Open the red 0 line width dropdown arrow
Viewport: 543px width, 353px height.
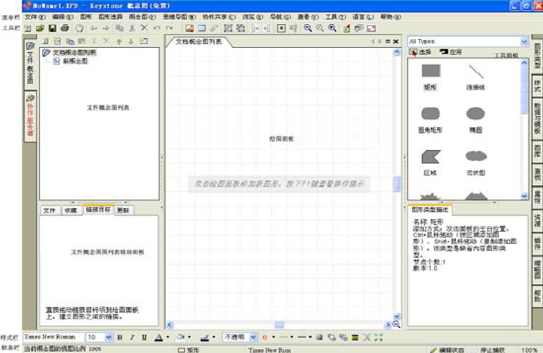274,337
